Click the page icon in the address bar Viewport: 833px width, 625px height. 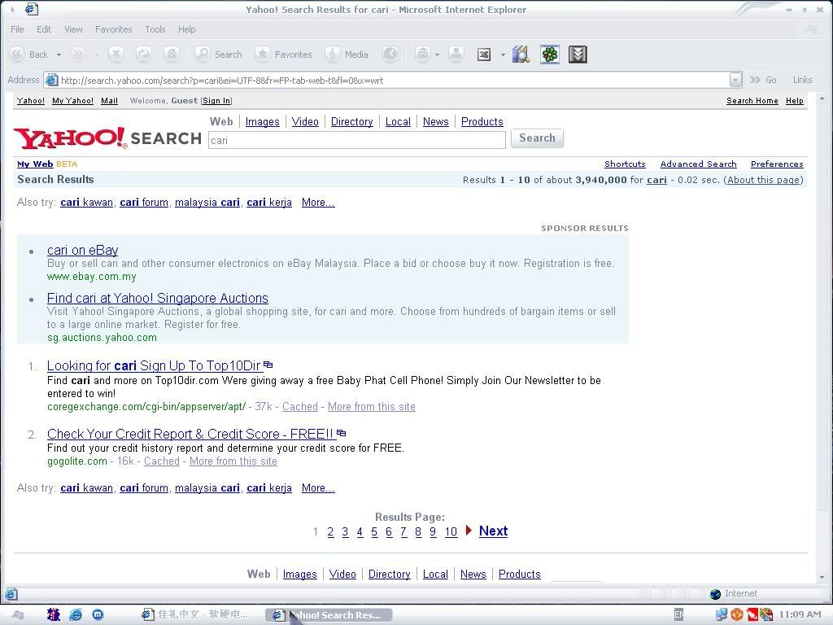click(51, 81)
